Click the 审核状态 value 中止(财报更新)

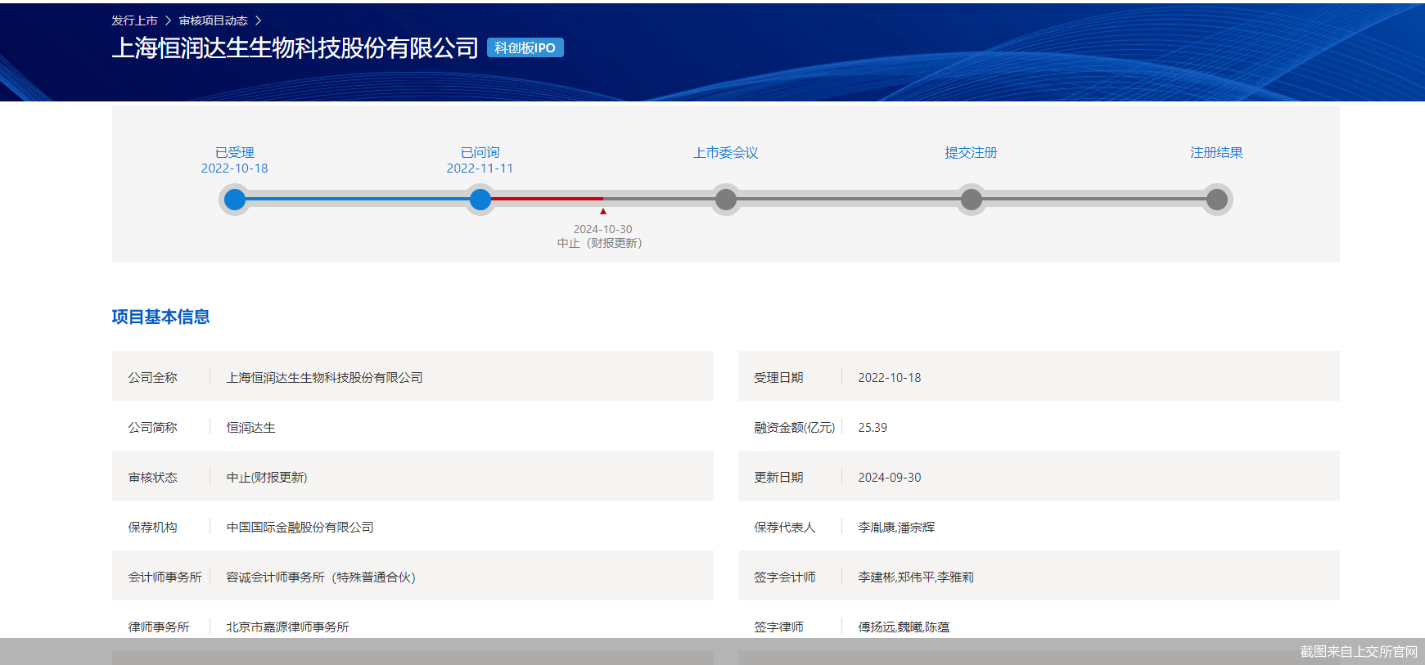click(267, 477)
